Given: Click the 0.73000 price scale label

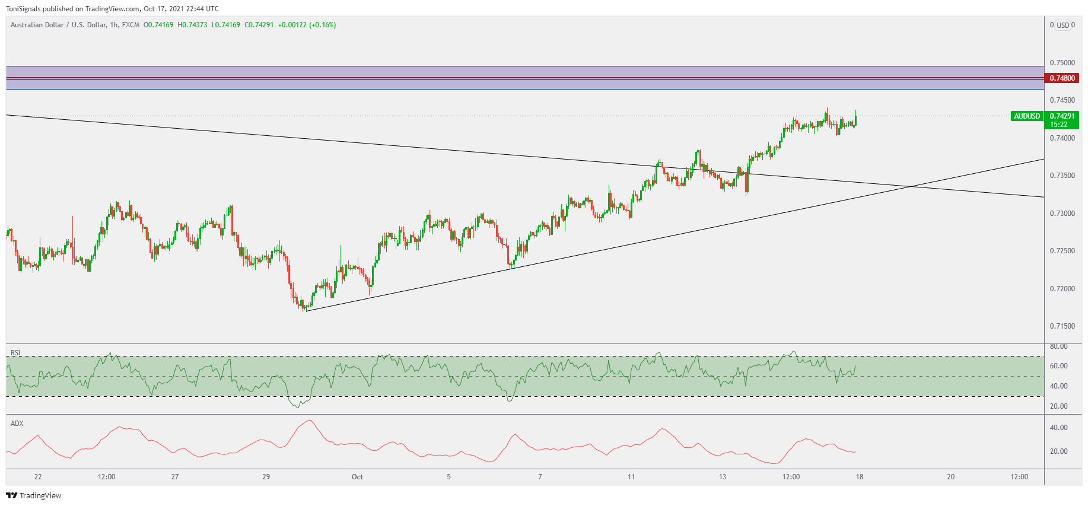Looking at the screenshot, I should pos(1062,214).
